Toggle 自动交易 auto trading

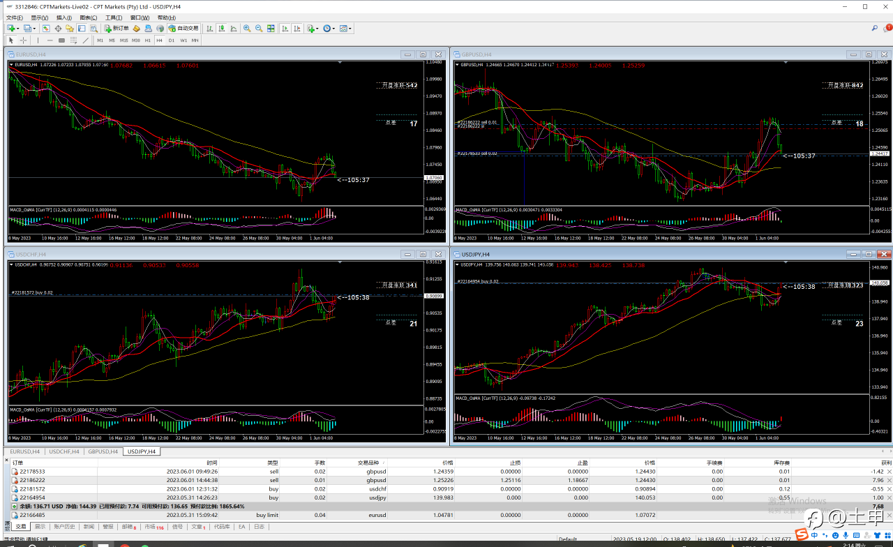click(x=183, y=29)
